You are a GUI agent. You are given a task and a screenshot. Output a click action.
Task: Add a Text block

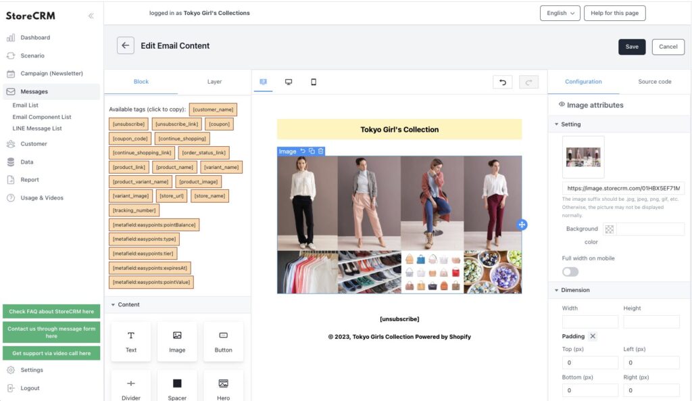(131, 341)
